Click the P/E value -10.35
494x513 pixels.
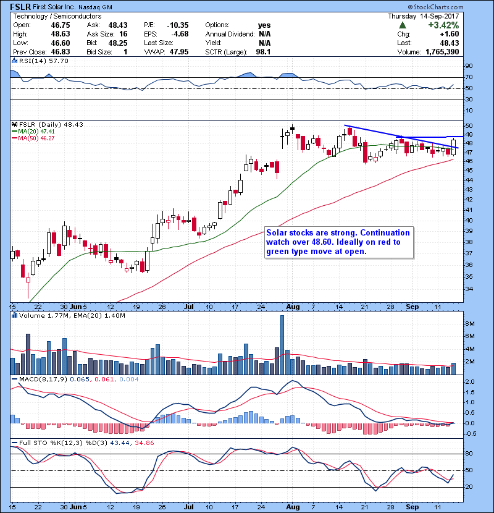(178, 25)
